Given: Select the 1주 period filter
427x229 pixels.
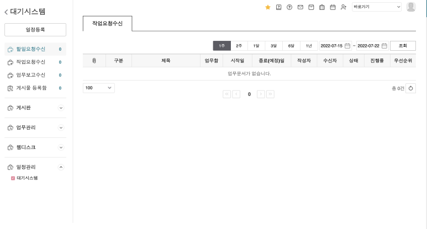Looking at the screenshot, I should click(222, 46).
